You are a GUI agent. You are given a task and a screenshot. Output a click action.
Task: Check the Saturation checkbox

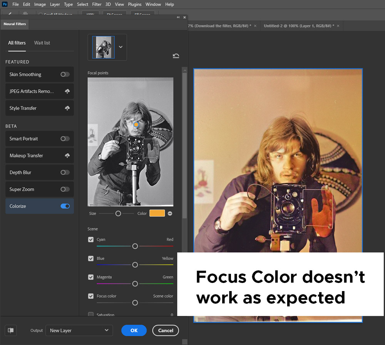click(x=91, y=314)
